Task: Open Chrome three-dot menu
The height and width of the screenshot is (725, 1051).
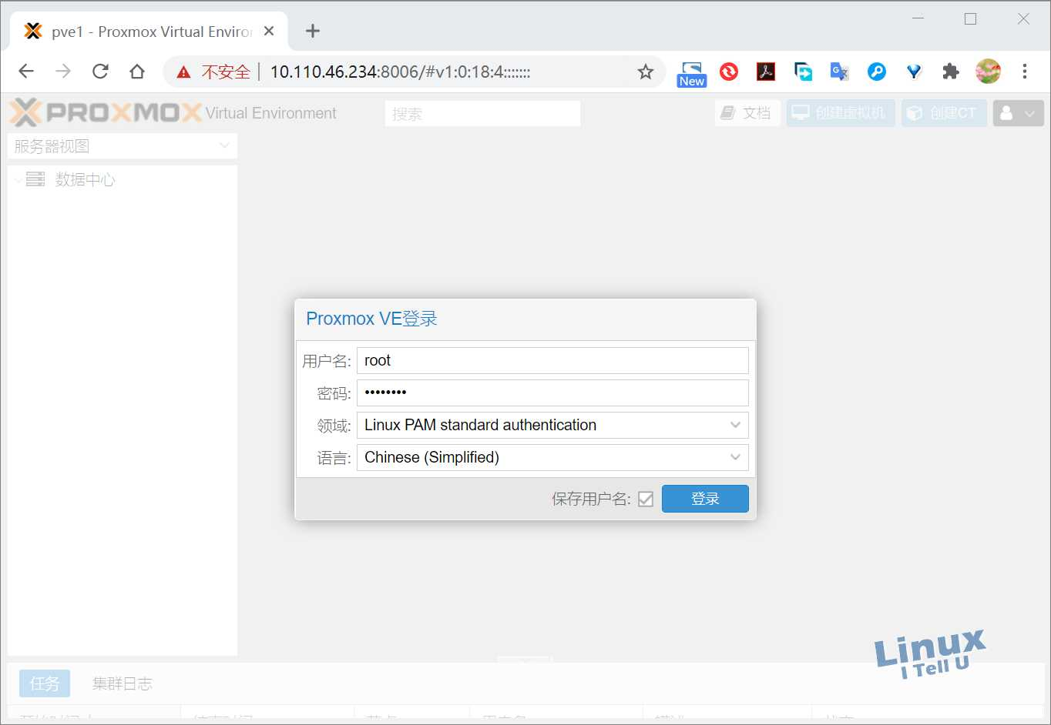Action: tap(1025, 72)
